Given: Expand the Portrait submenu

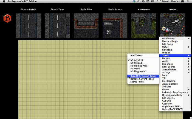Looking at the screenshot, I should tap(175, 58).
